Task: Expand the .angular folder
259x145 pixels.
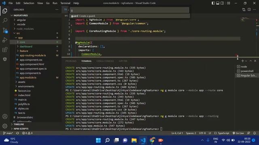Action: pos(36,20)
